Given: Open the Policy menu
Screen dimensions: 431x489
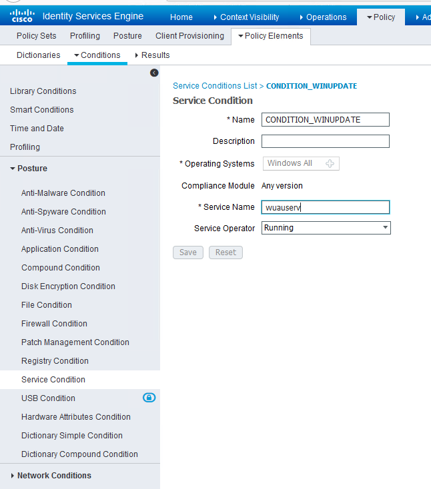Looking at the screenshot, I should pyautogui.click(x=381, y=17).
